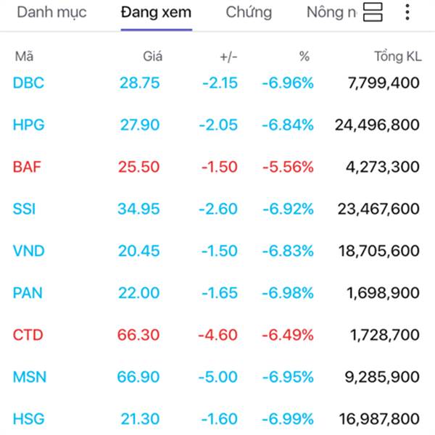Select the Đang xem tab
The height and width of the screenshot is (435, 435).
[156, 13]
